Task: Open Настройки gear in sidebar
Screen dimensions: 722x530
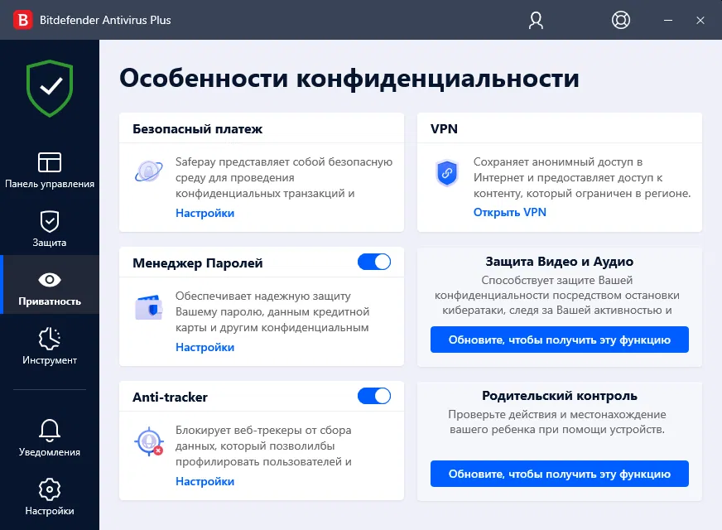Action: click(x=50, y=498)
